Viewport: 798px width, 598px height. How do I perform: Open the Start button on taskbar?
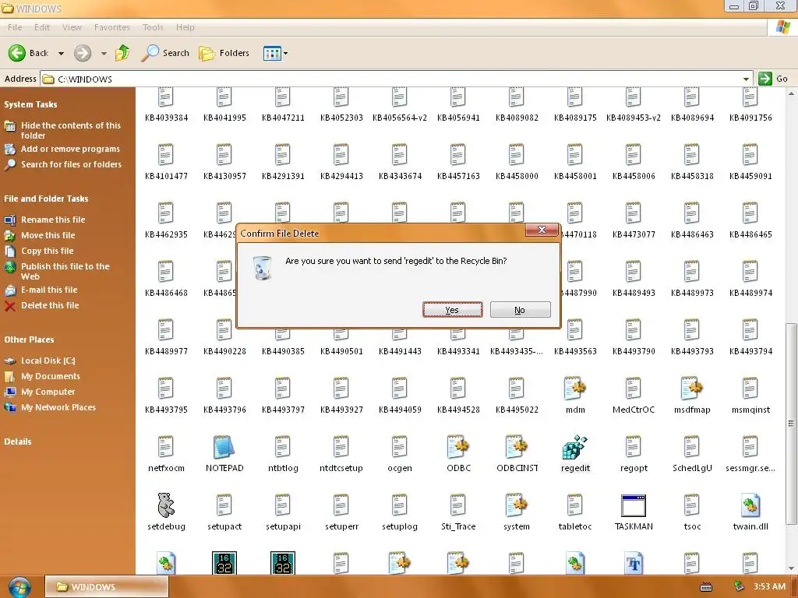pyautogui.click(x=19, y=587)
